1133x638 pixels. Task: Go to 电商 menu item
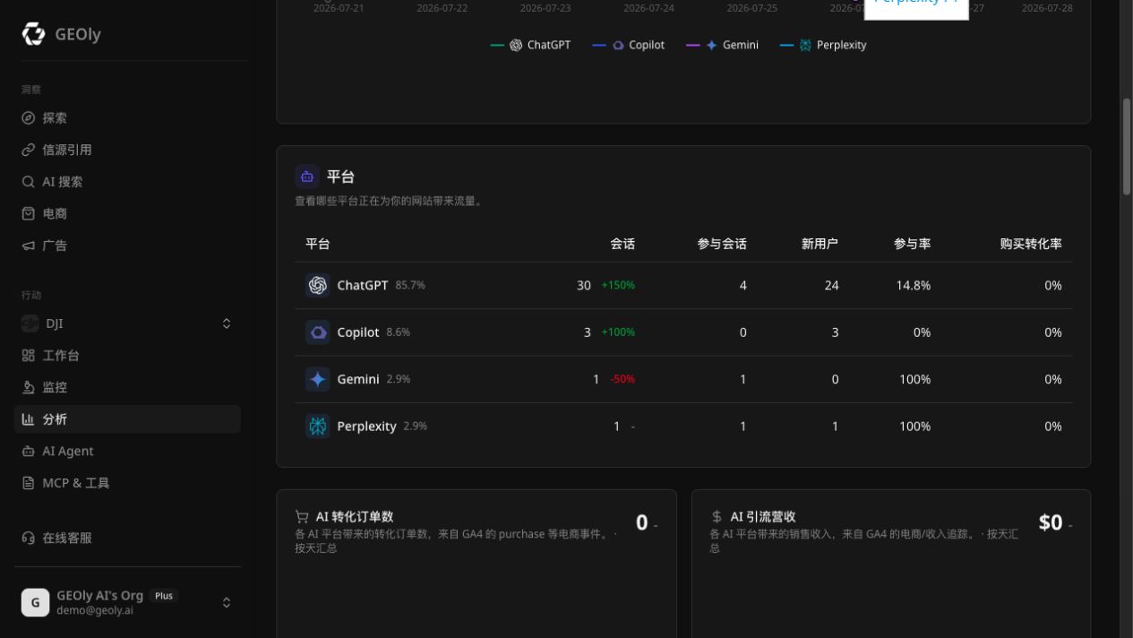tap(127, 213)
